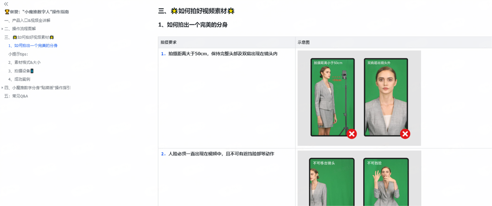The width and height of the screenshot is (492, 206).
Task: Click the trophy icon beside the guide title
Action: (7, 12)
